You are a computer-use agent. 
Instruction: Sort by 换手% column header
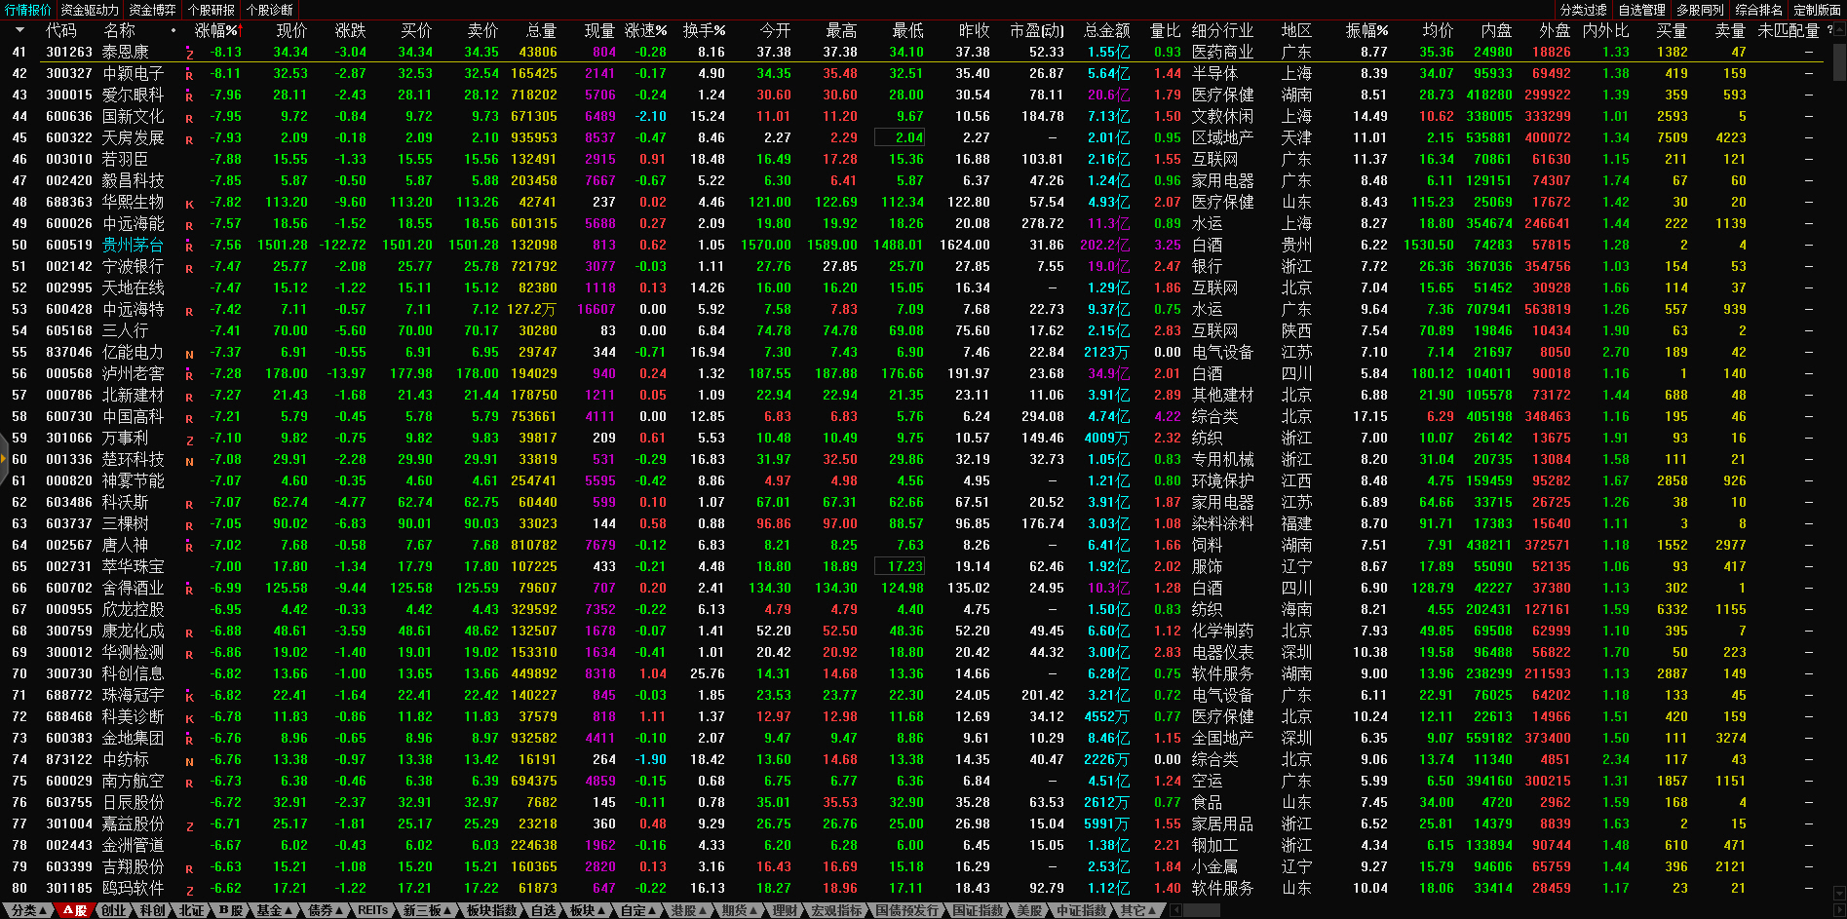[704, 31]
